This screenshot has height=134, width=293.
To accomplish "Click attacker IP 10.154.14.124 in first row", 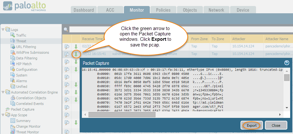I will [243, 46].
